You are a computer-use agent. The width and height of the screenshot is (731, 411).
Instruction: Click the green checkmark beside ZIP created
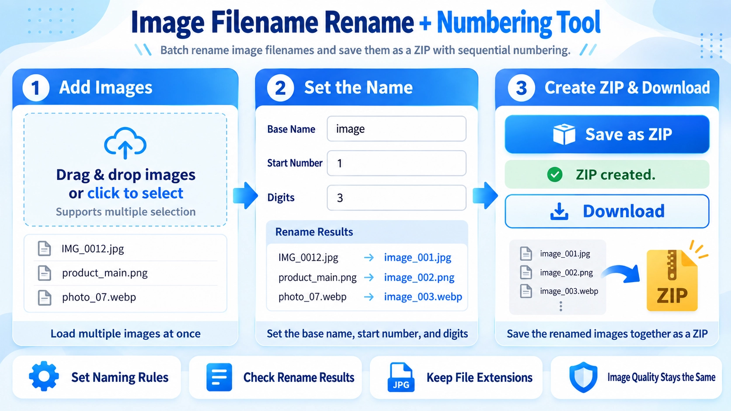click(555, 175)
